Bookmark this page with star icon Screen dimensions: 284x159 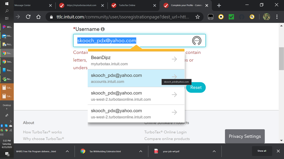pos(197,17)
